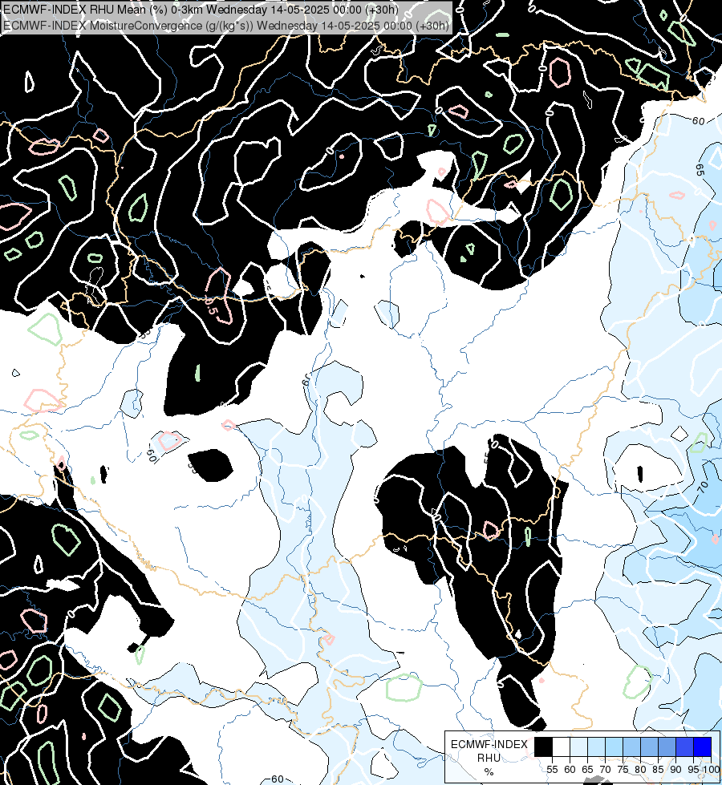Click the '70' legend scale value

605,770
